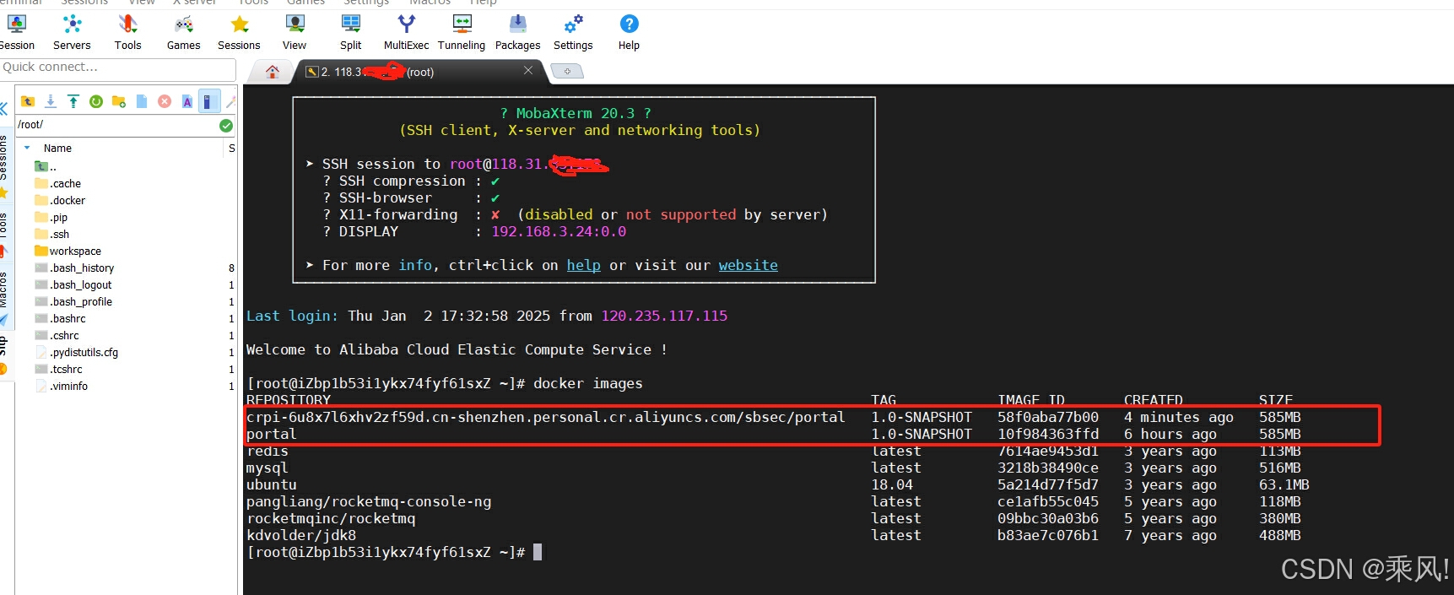
Task: Click the /root/ path input field
Action: tap(116, 125)
